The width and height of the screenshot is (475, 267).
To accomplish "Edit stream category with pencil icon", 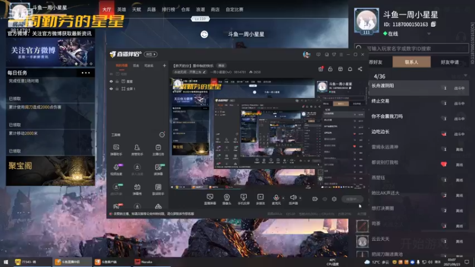I will (x=204, y=72).
